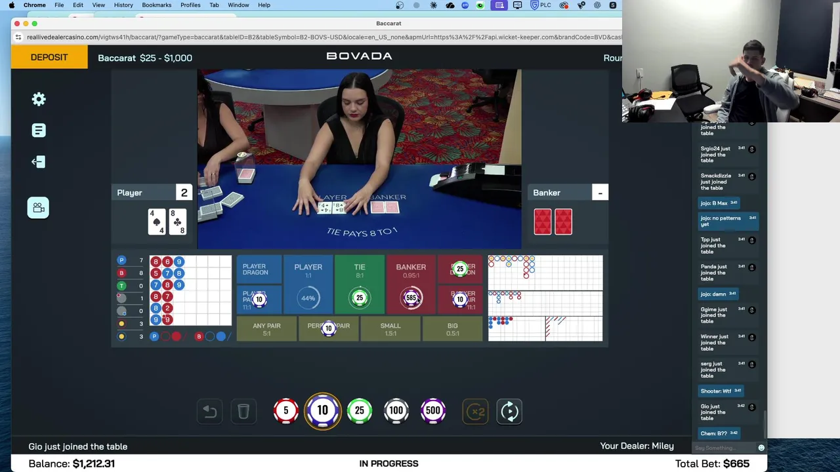The width and height of the screenshot is (840, 472).
Task: Select the 500 chip
Action: point(432,411)
